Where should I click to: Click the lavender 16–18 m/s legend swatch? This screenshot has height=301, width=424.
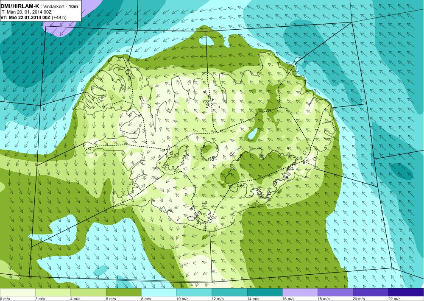pyautogui.click(x=300, y=293)
